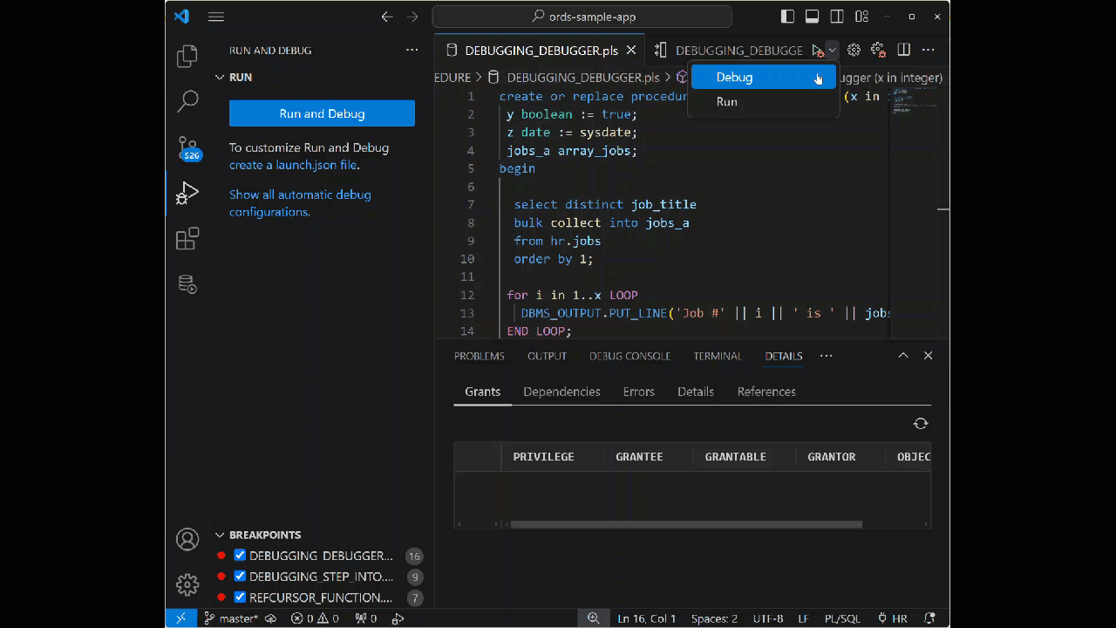Collapse the BREAKPOINTS section
Image resolution: width=1116 pixels, height=628 pixels.
coord(220,536)
